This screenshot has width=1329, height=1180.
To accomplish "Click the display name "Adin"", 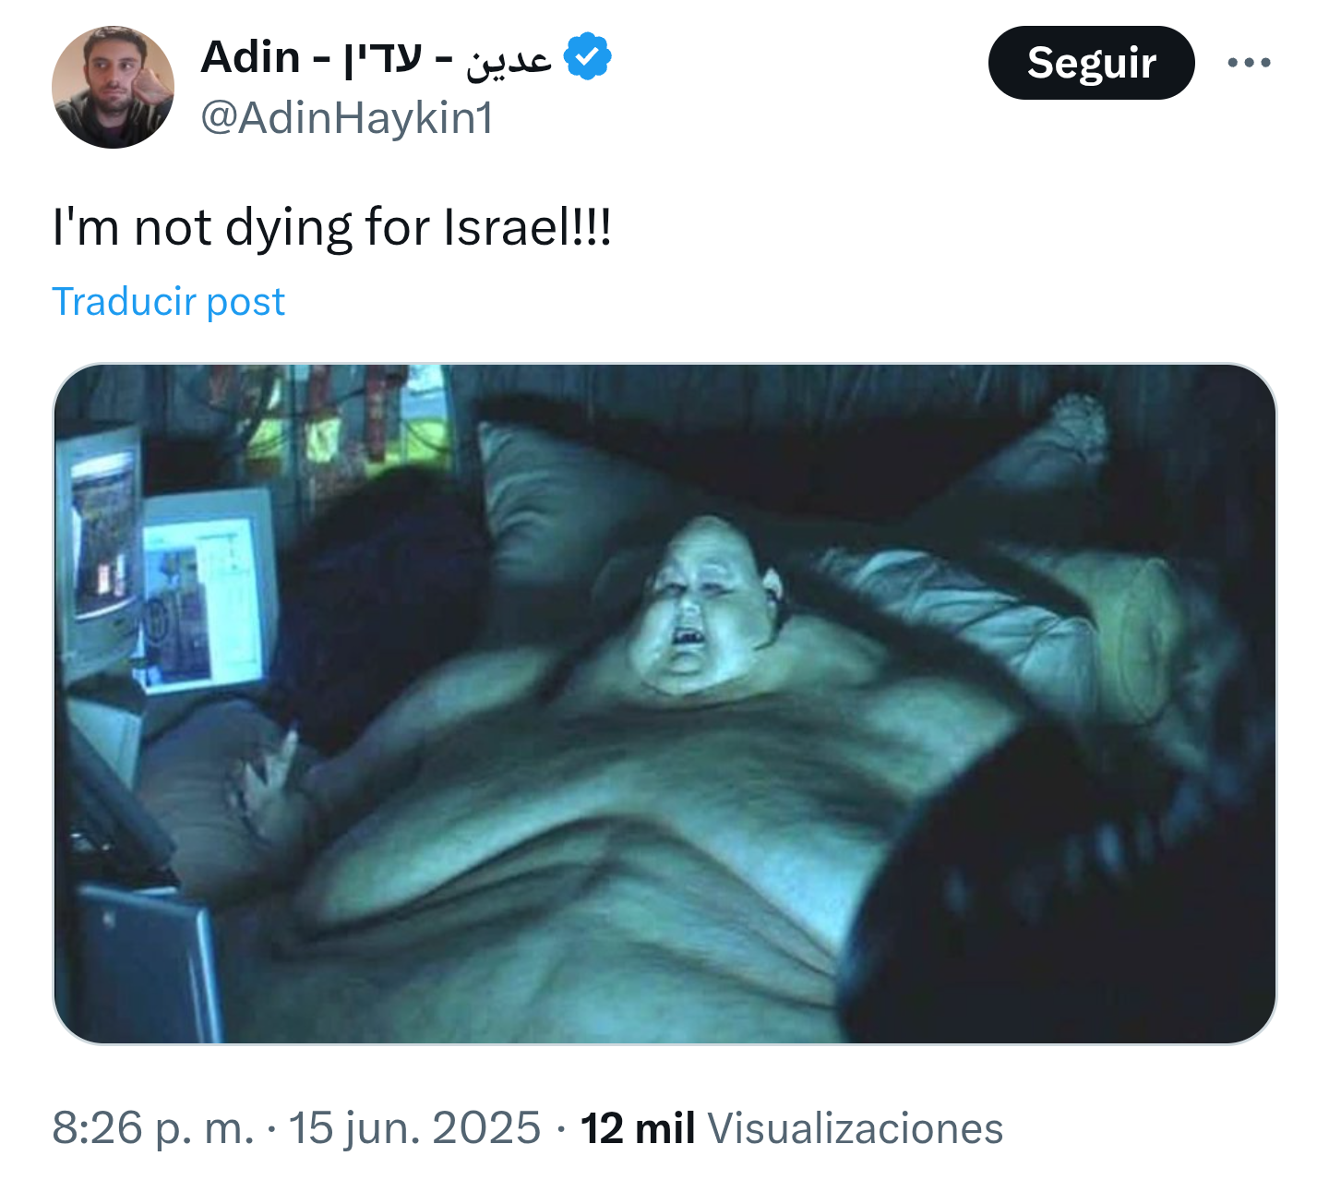I will coord(249,57).
